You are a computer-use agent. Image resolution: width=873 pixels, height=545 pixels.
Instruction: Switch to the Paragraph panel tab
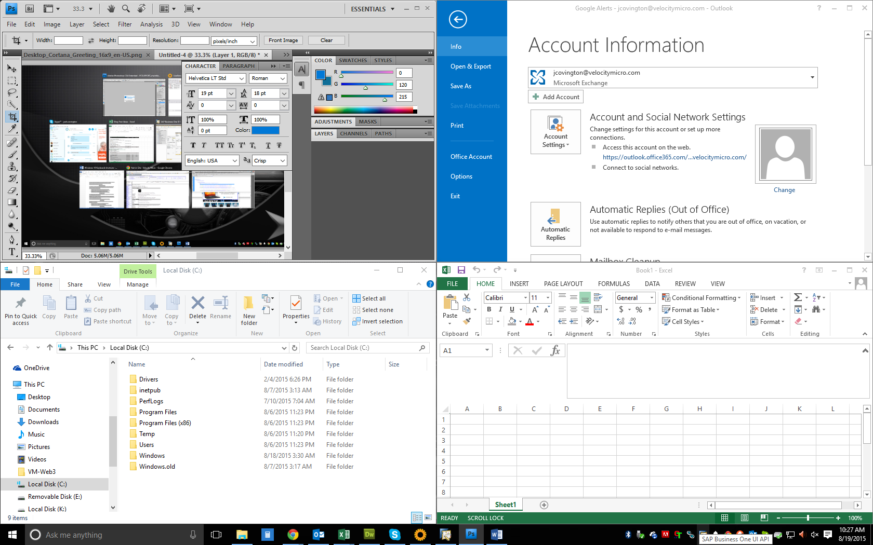239,66
